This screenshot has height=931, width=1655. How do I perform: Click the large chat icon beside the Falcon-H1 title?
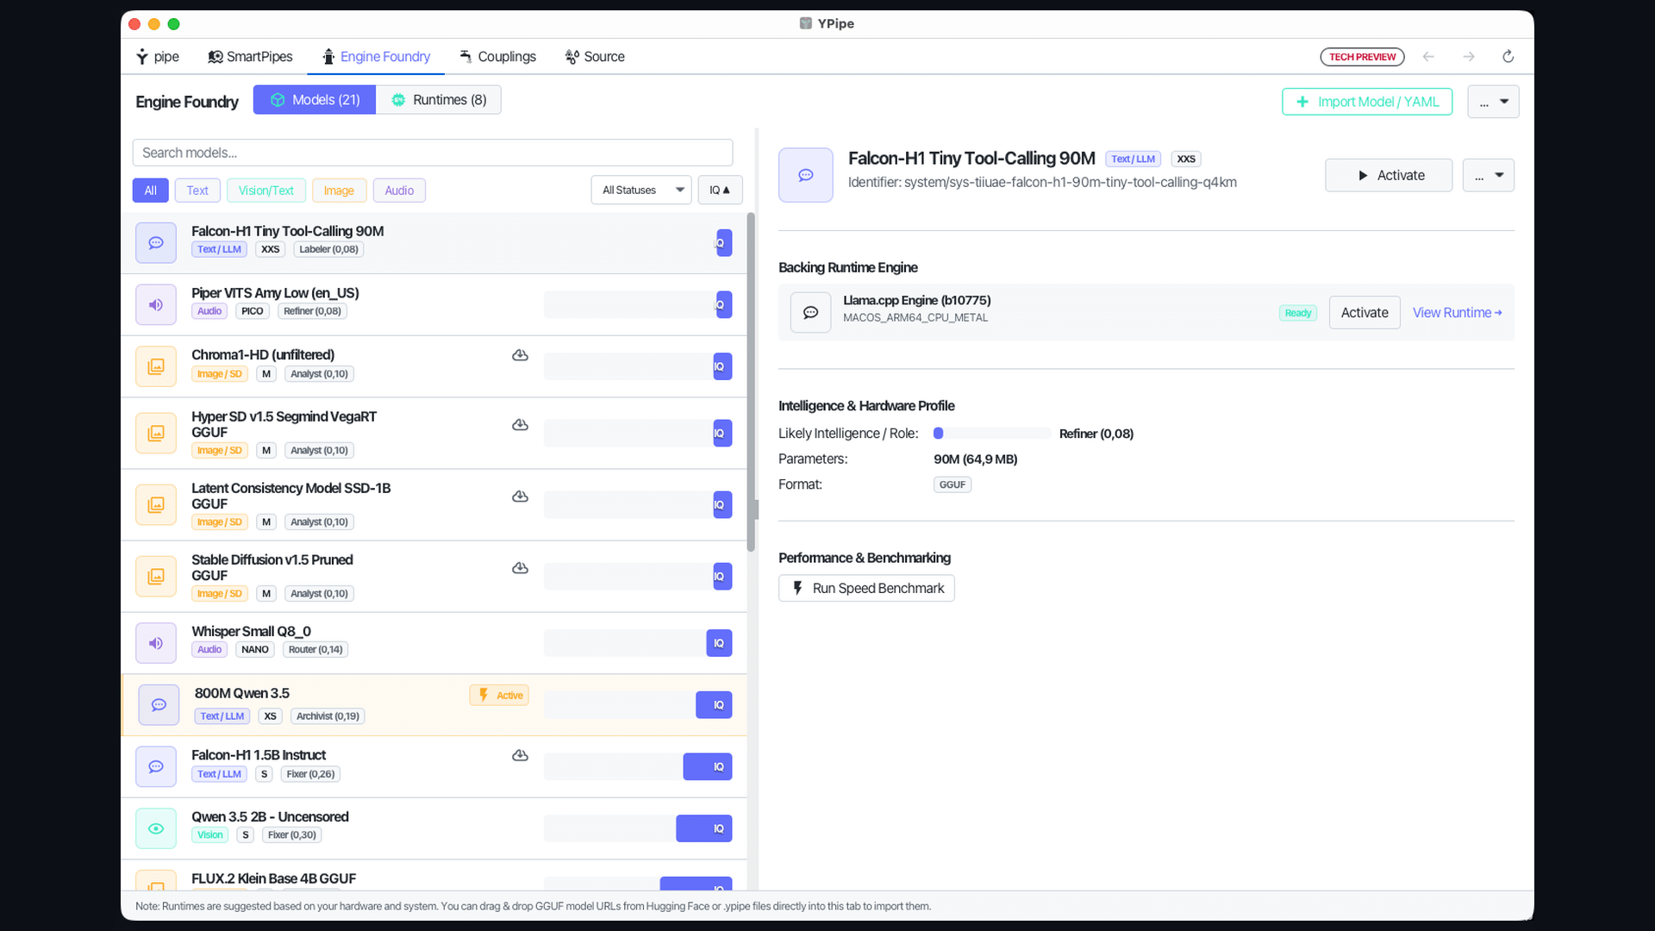click(x=806, y=175)
